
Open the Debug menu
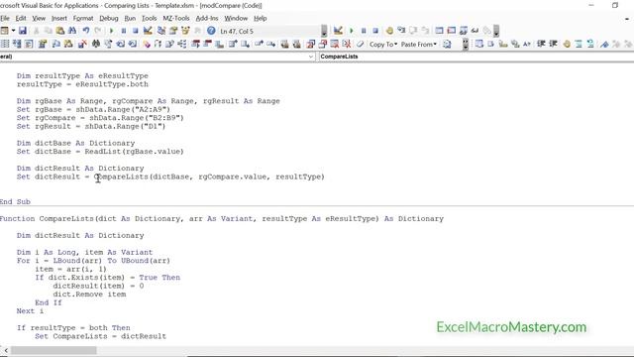point(109,18)
